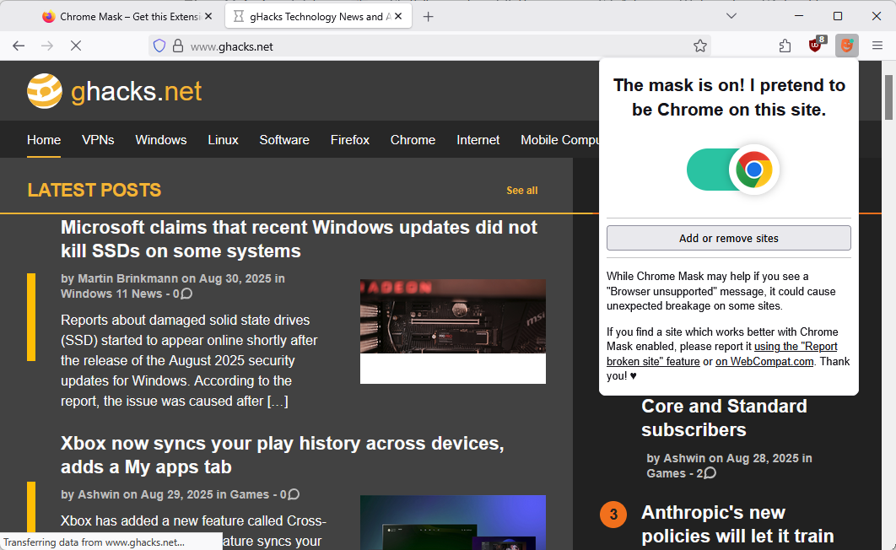Image resolution: width=896 pixels, height=550 pixels.
Task: Click the See all posts link
Action: point(521,191)
